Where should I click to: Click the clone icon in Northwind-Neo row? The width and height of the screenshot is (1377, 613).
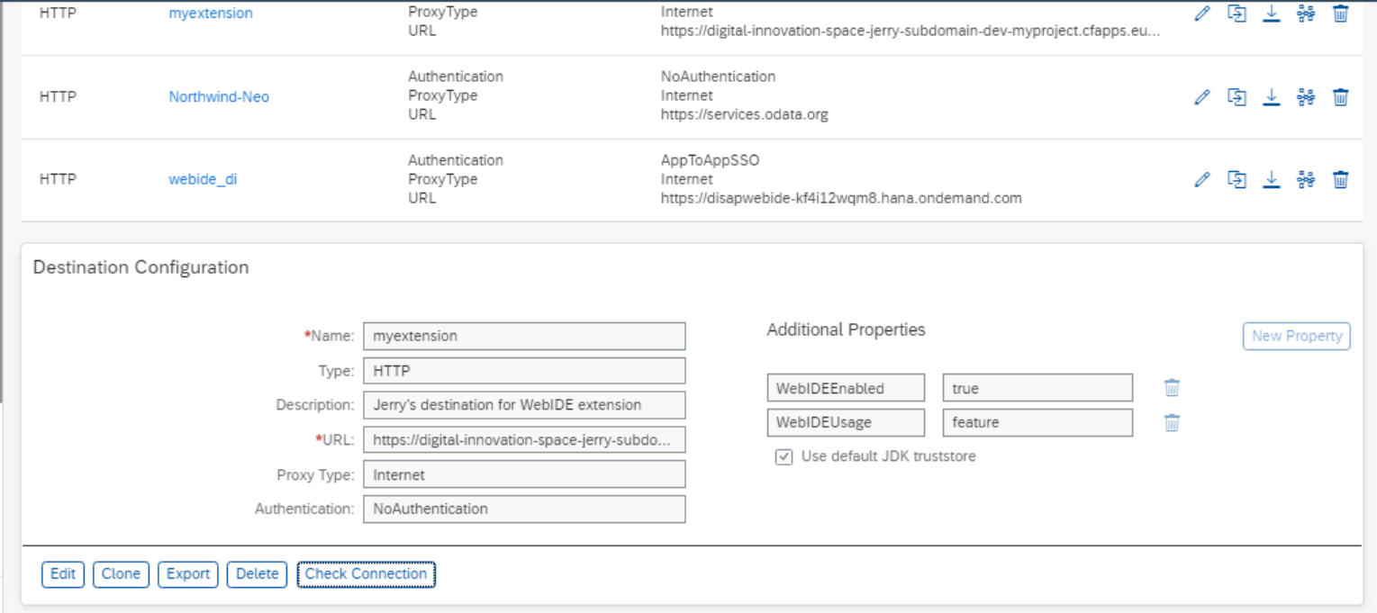pyautogui.click(x=1237, y=96)
